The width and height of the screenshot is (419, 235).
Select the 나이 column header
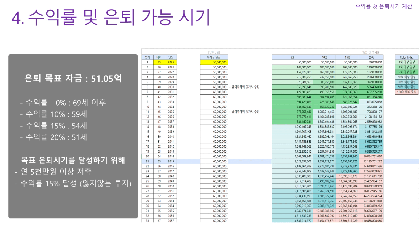click(159, 57)
